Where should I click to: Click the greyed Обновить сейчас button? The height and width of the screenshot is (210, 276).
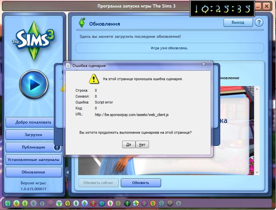(x=98, y=183)
